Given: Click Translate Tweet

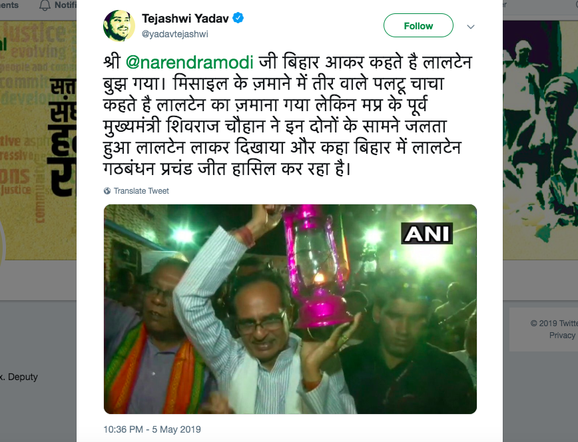Looking at the screenshot, I should [x=141, y=190].
